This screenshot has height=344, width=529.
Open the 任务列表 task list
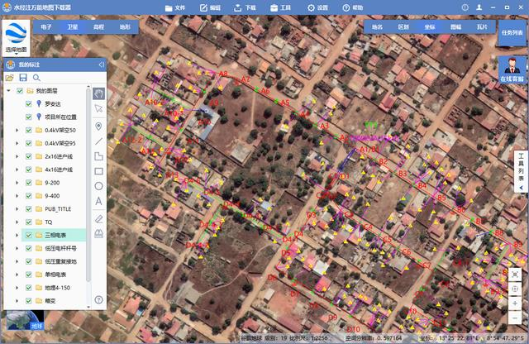[x=512, y=33]
